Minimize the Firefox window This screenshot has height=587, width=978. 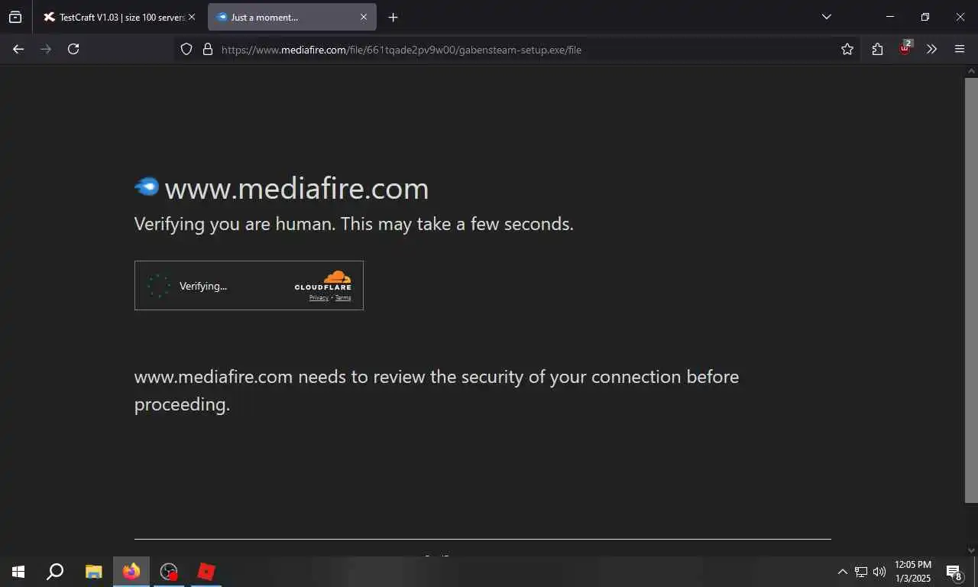pyautogui.click(x=890, y=17)
